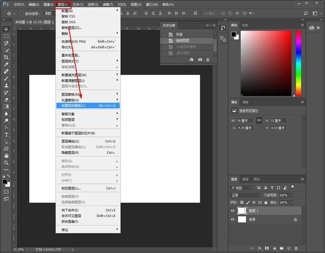Screen dimensions: 325x253
Task: Select the Zoom magnifier tool
Action: pos(6,163)
